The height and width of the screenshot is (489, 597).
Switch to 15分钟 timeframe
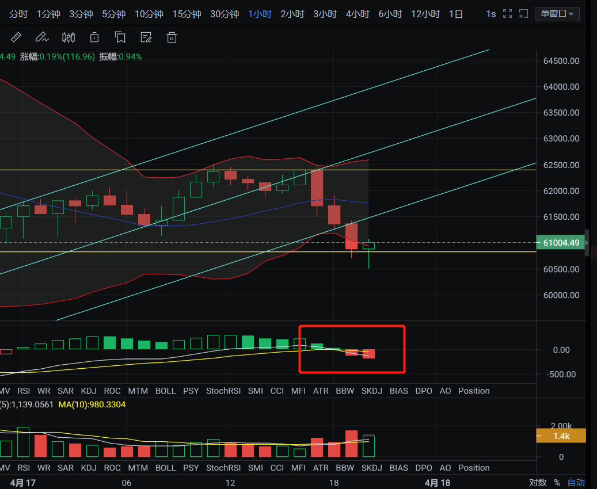[x=187, y=14]
